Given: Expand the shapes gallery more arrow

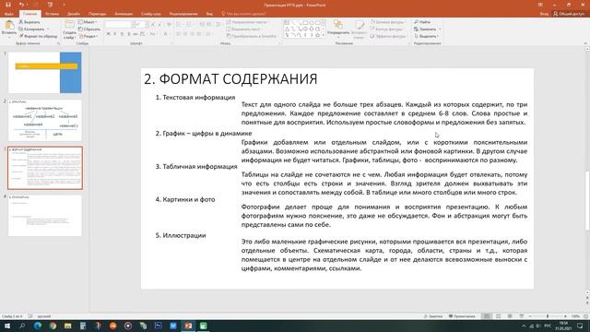Looking at the screenshot, I should pos(324,35).
